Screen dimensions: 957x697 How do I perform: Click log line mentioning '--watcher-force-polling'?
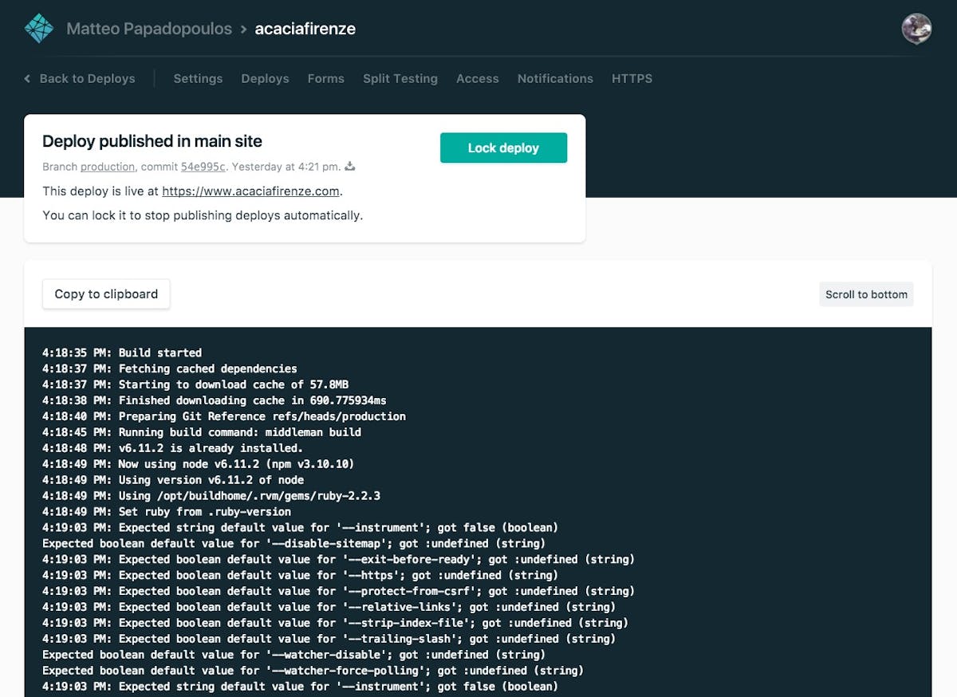(313, 671)
